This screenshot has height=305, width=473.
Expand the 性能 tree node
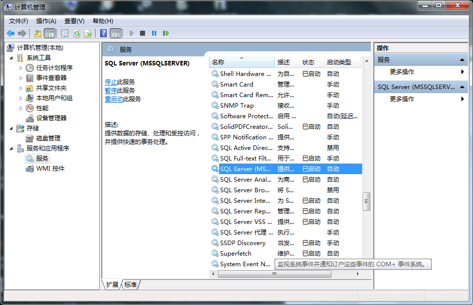[x=21, y=108]
